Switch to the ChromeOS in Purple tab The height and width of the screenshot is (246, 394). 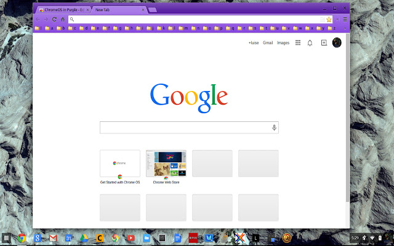[62, 10]
